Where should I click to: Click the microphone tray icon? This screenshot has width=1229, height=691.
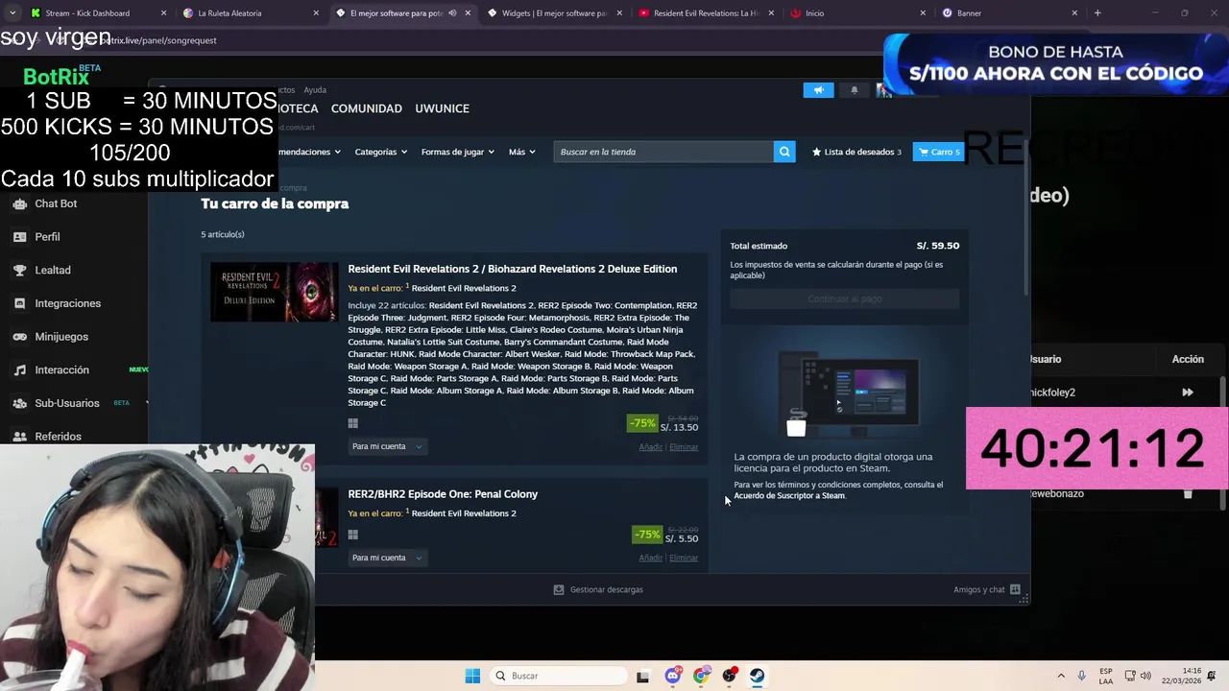(x=1082, y=676)
